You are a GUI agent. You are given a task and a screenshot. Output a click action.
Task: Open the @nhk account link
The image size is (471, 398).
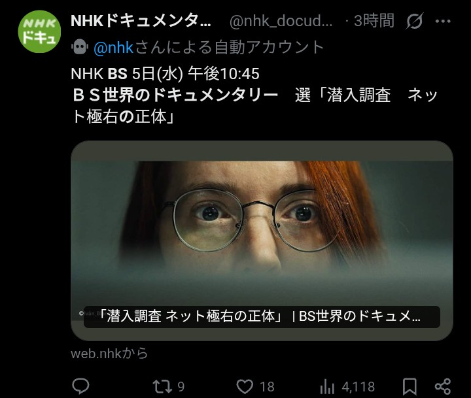click(113, 48)
